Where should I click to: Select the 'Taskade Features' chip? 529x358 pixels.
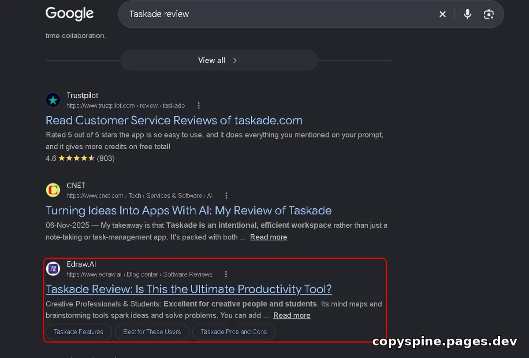(x=78, y=332)
